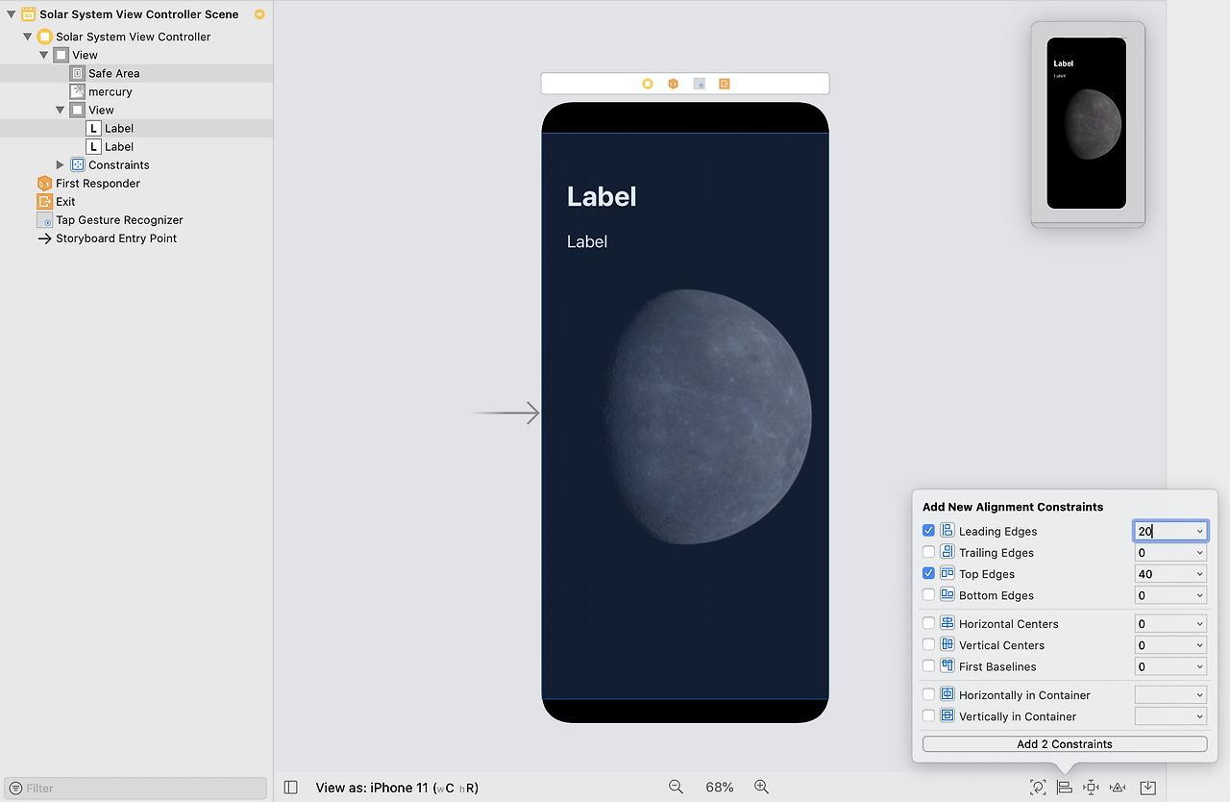Select the smaller Label on the canvas
This screenshot has width=1230, height=802.
point(587,241)
